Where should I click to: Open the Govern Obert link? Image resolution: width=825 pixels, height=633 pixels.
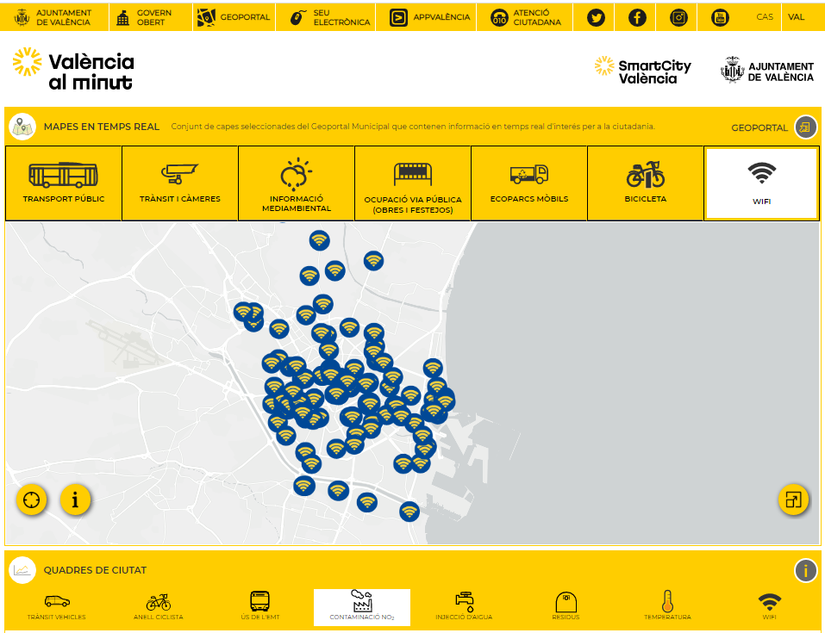(x=143, y=17)
